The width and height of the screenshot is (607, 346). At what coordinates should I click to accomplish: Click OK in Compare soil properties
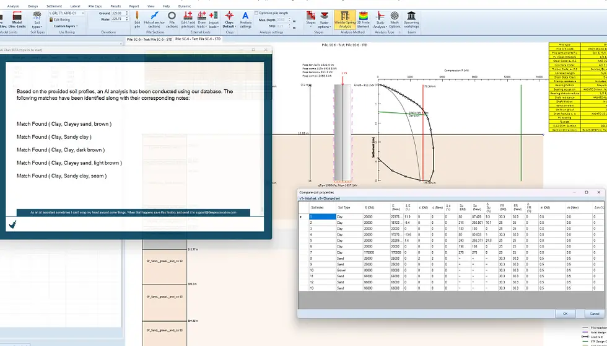click(x=565, y=314)
